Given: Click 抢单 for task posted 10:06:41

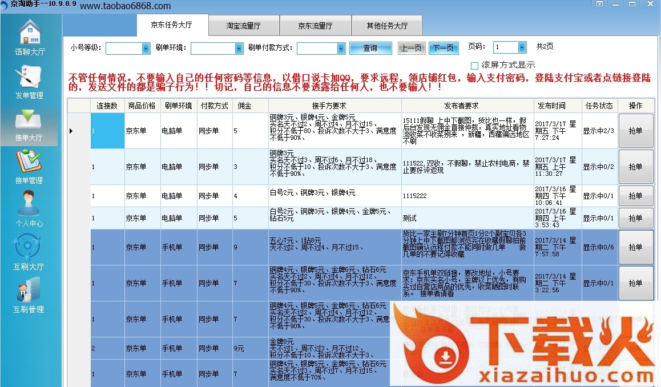Looking at the screenshot, I should (636, 196).
